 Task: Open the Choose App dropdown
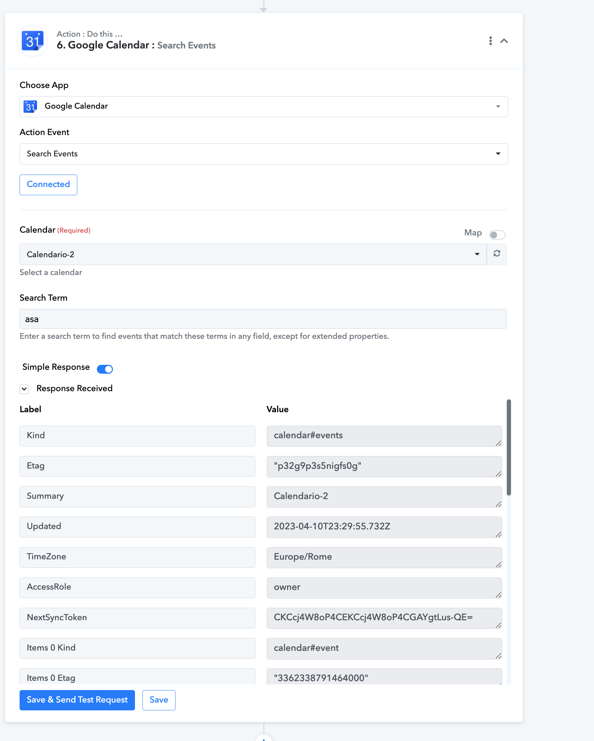click(x=264, y=107)
